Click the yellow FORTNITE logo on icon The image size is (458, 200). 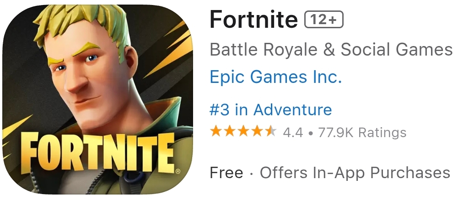(97, 152)
